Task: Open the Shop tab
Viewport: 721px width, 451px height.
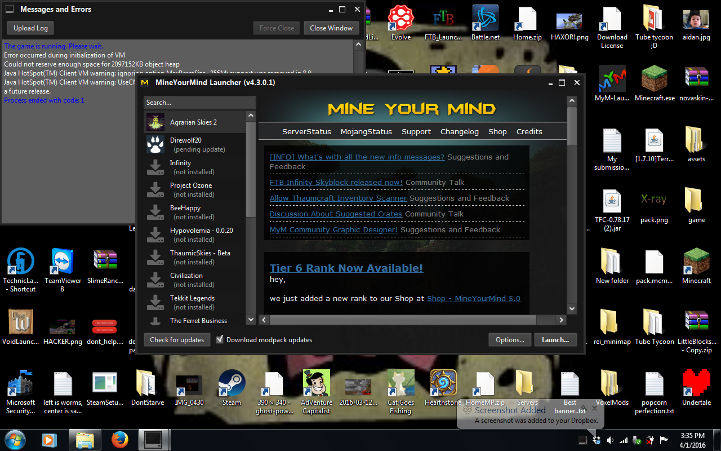Action: tap(497, 131)
